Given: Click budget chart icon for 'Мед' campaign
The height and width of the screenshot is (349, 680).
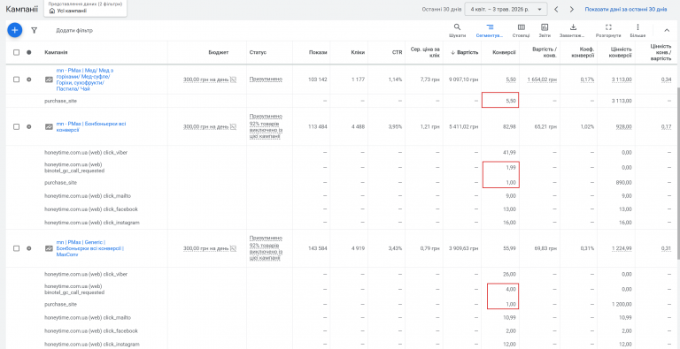Looking at the screenshot, I should click(x=233, y=80).
